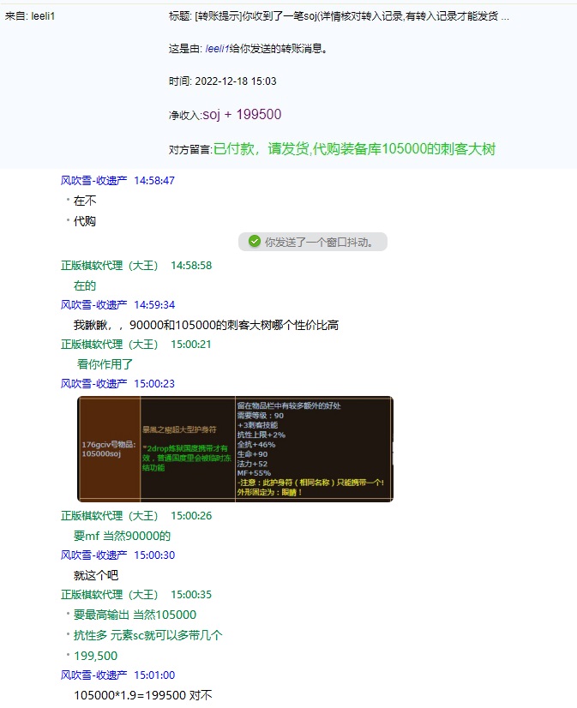Click the transfer time 2022-12-18 15:03
Image resolution: width=577 pixels, height=708 pixels.
[236, 81]
